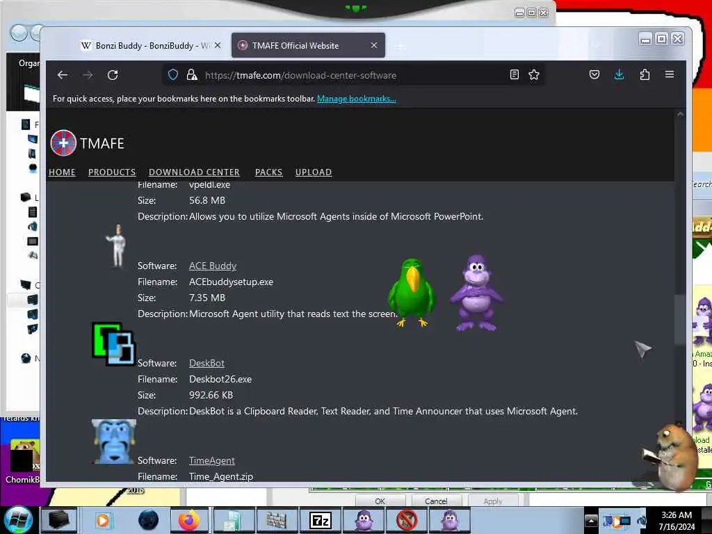Click the 7.35 MB size value
The width and height of the screenshot is (712, 534).
click(x=207, y=298)
